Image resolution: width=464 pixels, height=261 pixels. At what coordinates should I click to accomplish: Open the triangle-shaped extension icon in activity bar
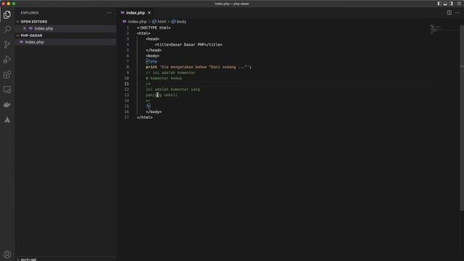(x=7, y=120)
